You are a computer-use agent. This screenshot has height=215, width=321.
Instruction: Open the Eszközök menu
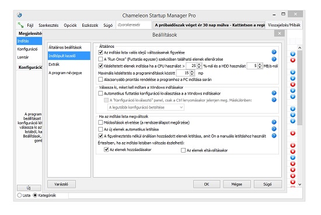pos(90,25)
